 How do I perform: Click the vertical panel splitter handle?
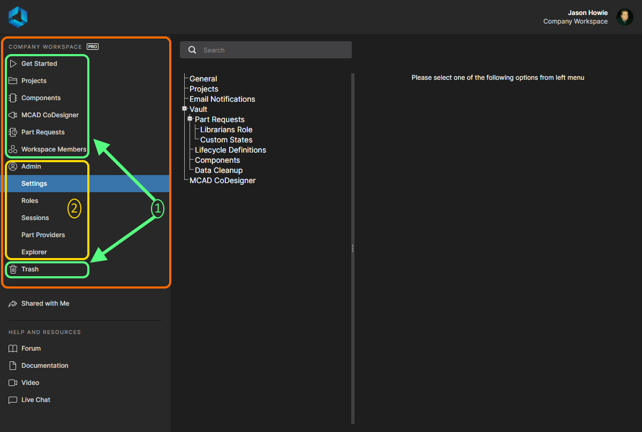(x=352, y=248)
